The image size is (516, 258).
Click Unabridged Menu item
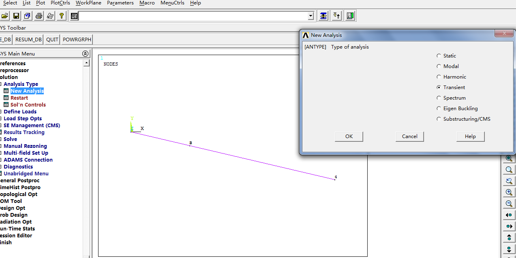click(x=26, y=174)
